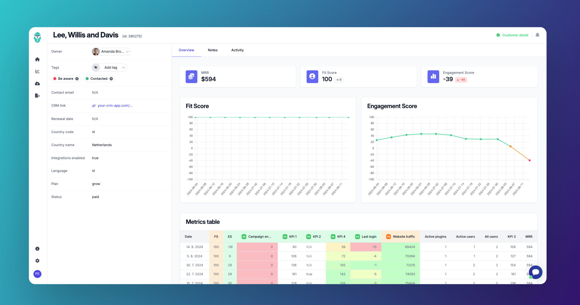
Task: Click the PC user avatar
Action: click(37, 274)
